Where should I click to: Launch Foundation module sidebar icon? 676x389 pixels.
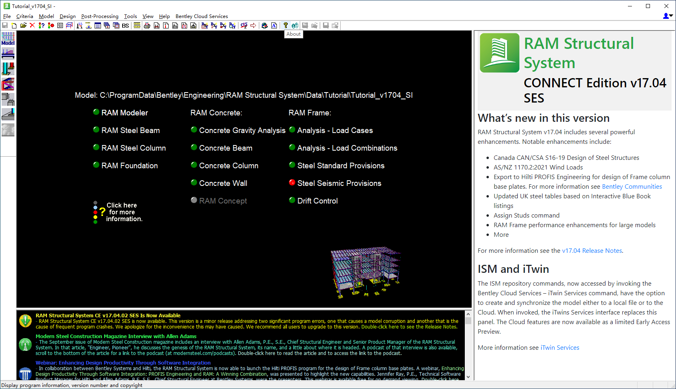[x=8, y=114]
